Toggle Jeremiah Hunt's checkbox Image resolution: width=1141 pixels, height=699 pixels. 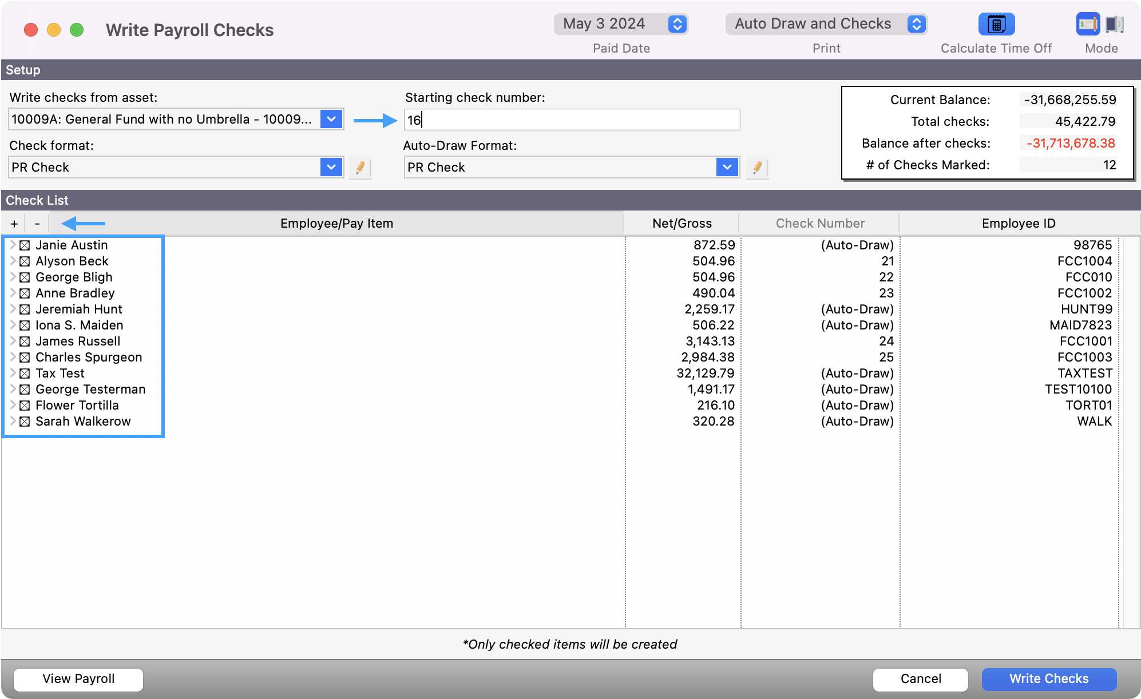(25, 309)
